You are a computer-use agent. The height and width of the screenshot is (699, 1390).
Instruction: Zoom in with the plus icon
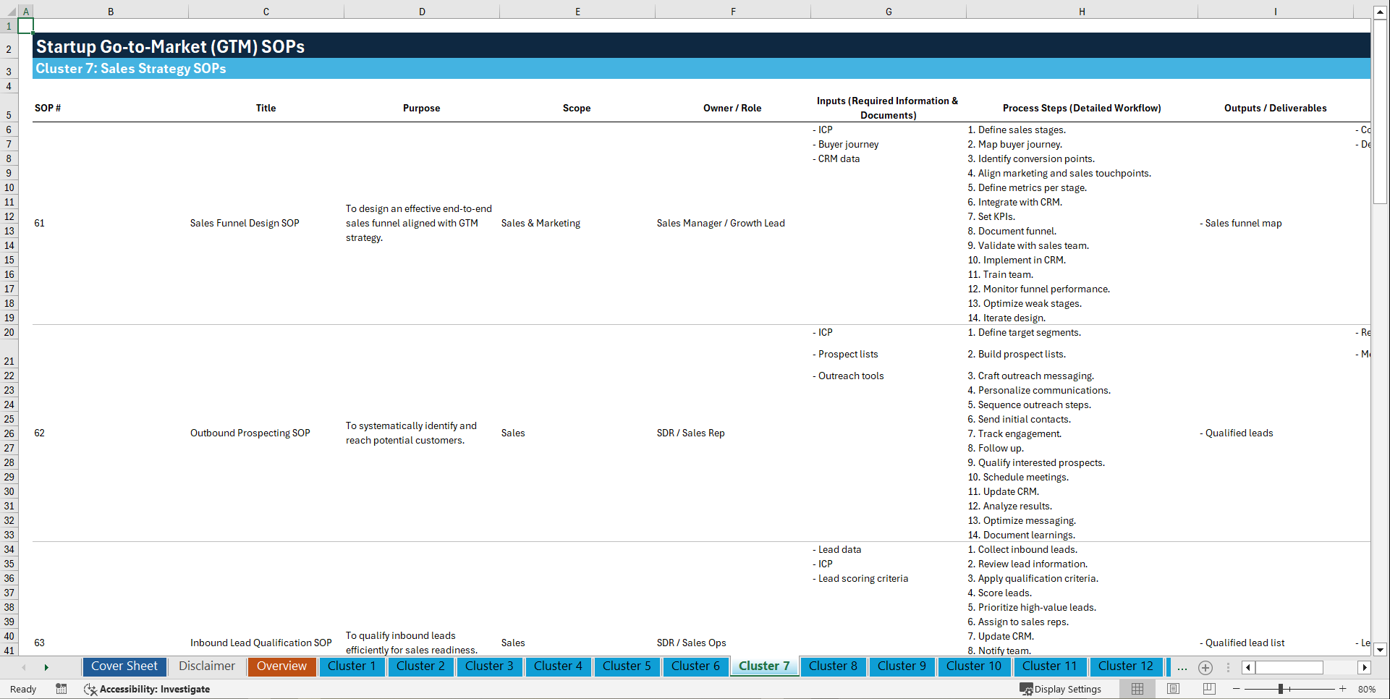pos(1343,689)
